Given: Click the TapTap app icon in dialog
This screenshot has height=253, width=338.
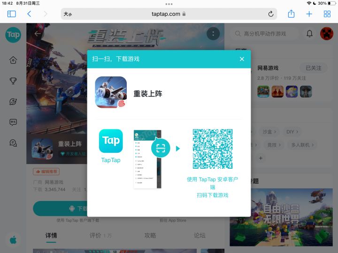Looking at the screenshot, I should (111, 141).
